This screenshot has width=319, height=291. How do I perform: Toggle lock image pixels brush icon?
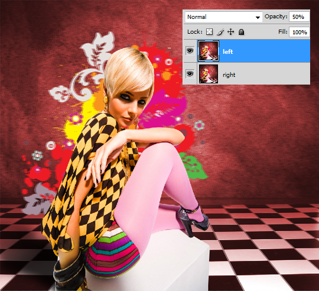pyautogui.click(x=220, y=32)
